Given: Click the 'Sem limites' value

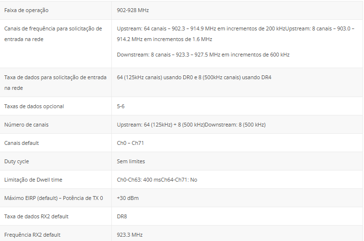Looking at the screenshot, I should click(131, 161).
